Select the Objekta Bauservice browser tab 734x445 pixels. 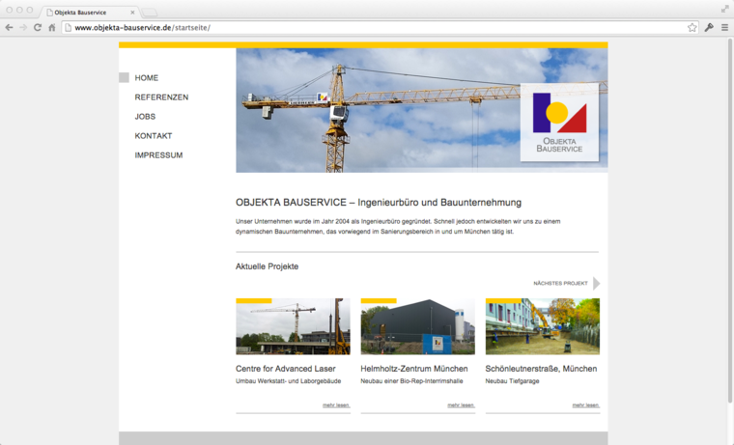[89, 13]
